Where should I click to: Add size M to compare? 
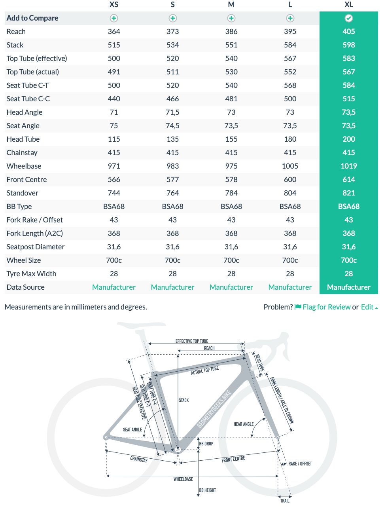pos(231,18)
